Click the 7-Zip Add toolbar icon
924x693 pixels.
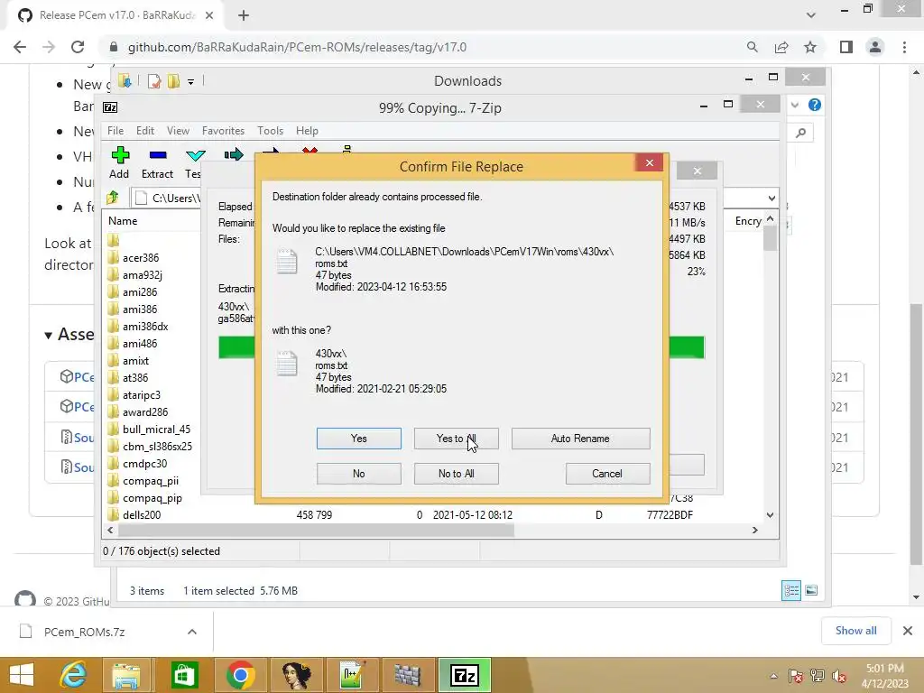click(120, 162)
